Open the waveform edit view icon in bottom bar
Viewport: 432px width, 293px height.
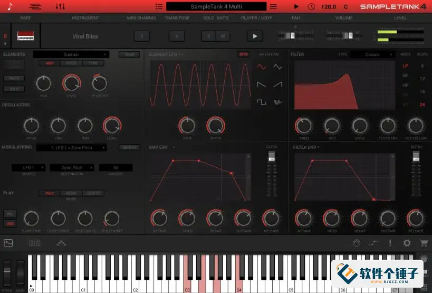[x=8, y=243]
